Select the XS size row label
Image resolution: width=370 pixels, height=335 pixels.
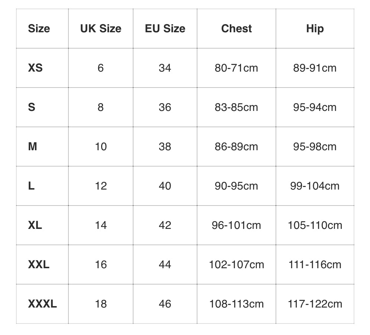(x=35, y=68)
